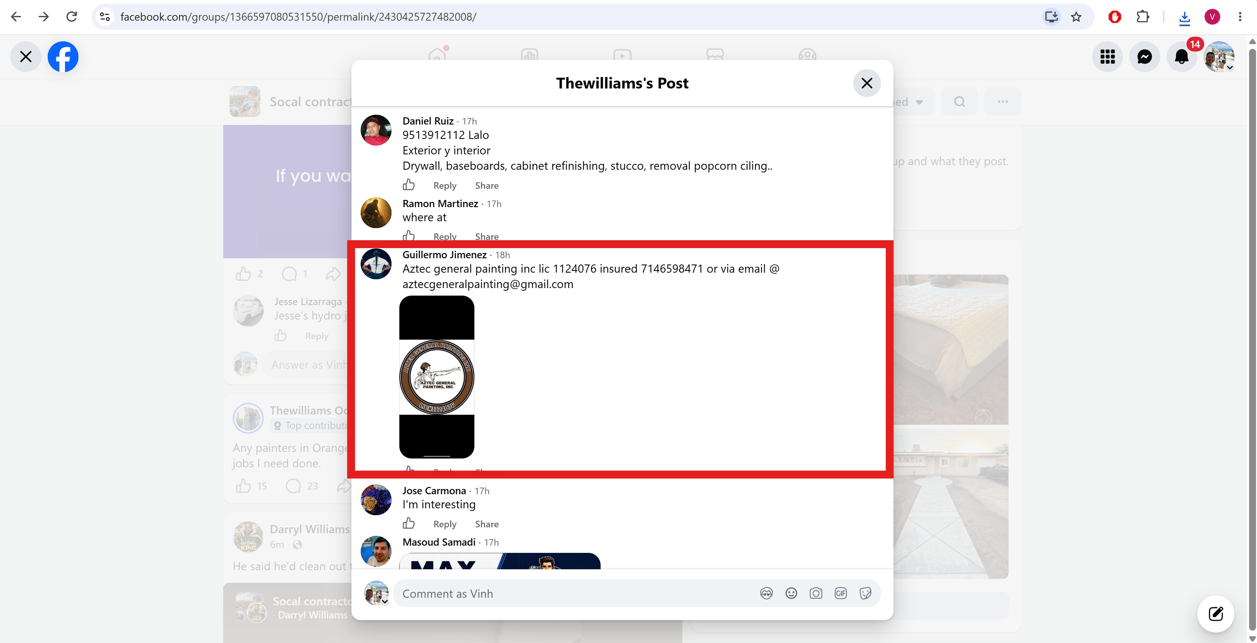The height and width of the screenshot is (643, 1257).
Task: Like the post with 2 likes
Action: click(x=244, y=274)
